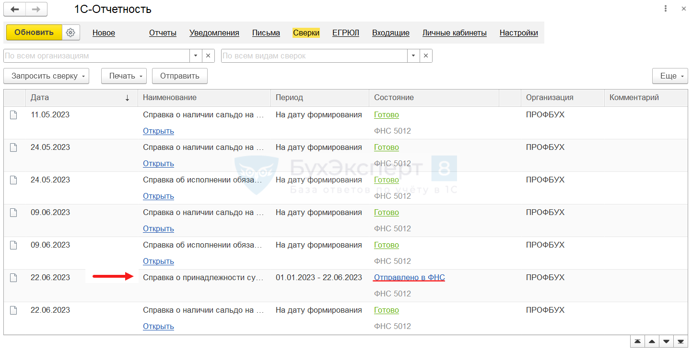This screenshot has width=692, height=351.
Task: Click the 'По всем видам сверок' filter field
Action: pyautogui.click(x=314, y=56)
